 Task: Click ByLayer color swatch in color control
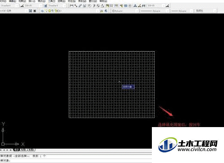click(x=113, y=11)
